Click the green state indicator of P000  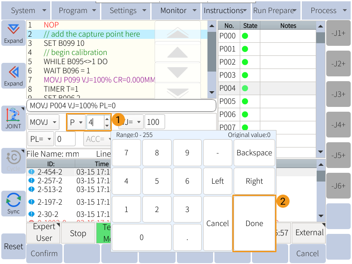click(245, 36)
